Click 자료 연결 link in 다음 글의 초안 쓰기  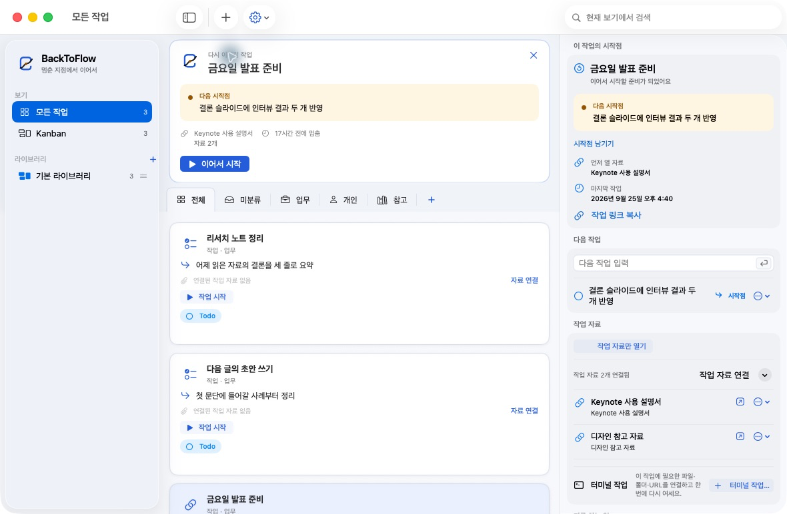click(524, 410)
